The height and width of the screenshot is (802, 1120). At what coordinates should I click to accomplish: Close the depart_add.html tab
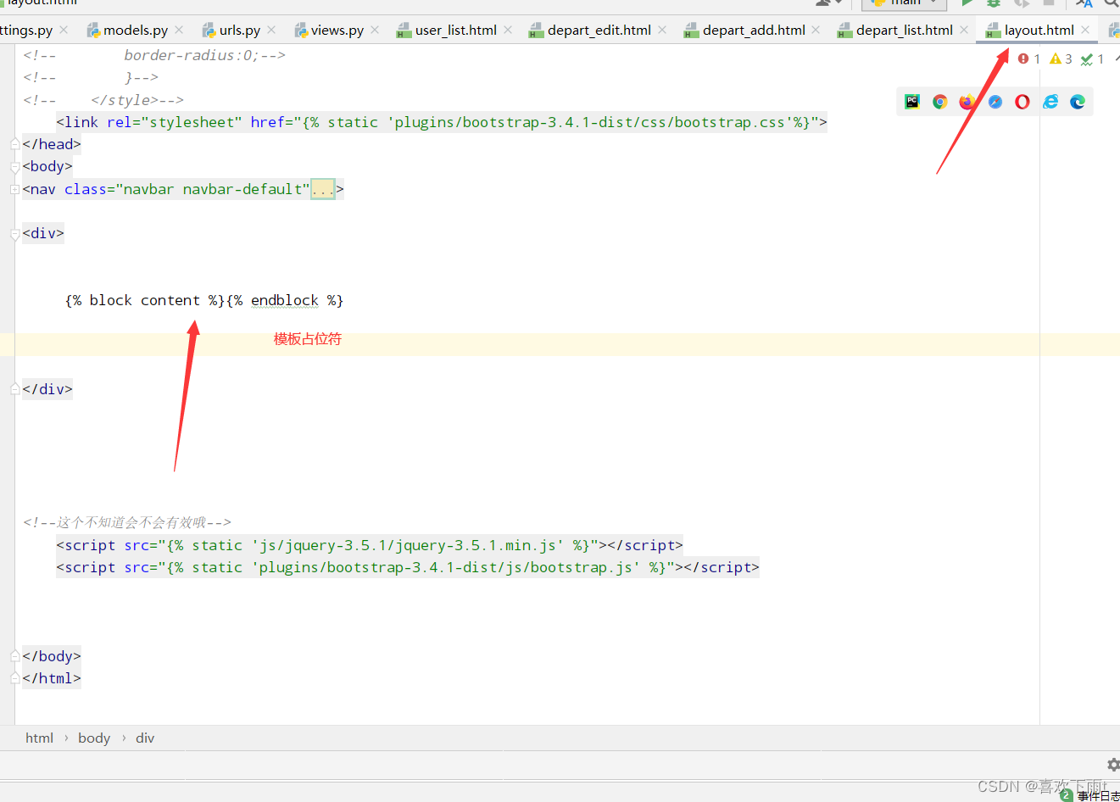[816, 30]
